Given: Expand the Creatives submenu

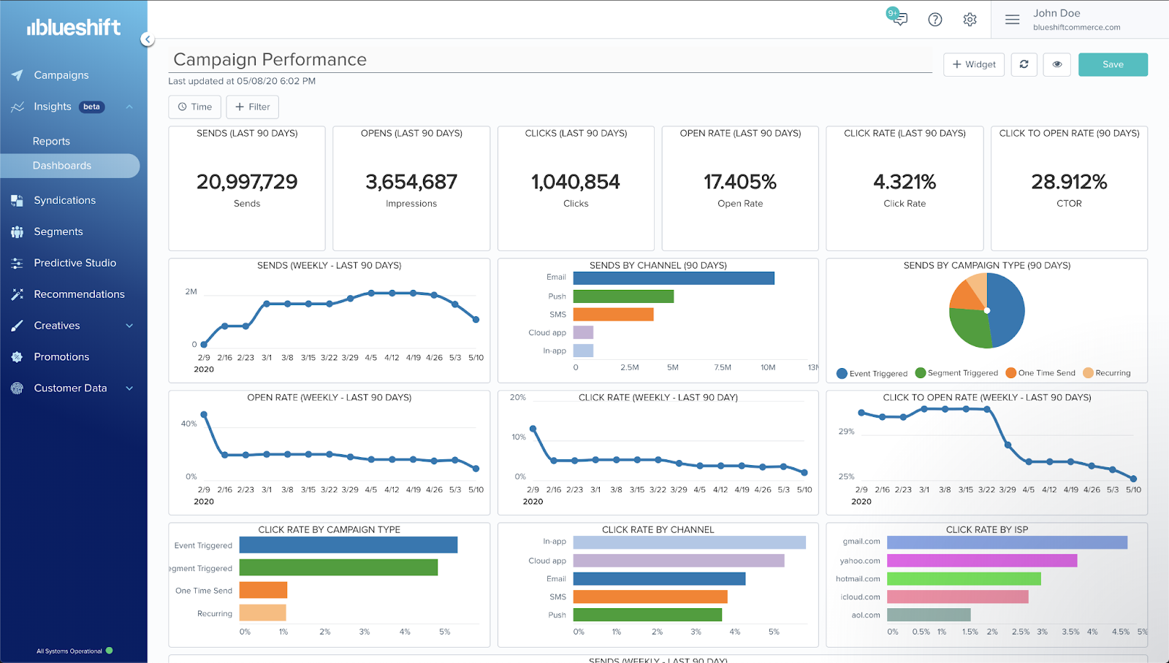Looking at the screenshot, I should click(129, 326).
